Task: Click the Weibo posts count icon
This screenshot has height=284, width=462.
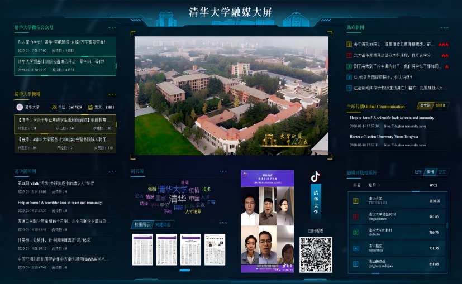Action: tap(91, 108)
